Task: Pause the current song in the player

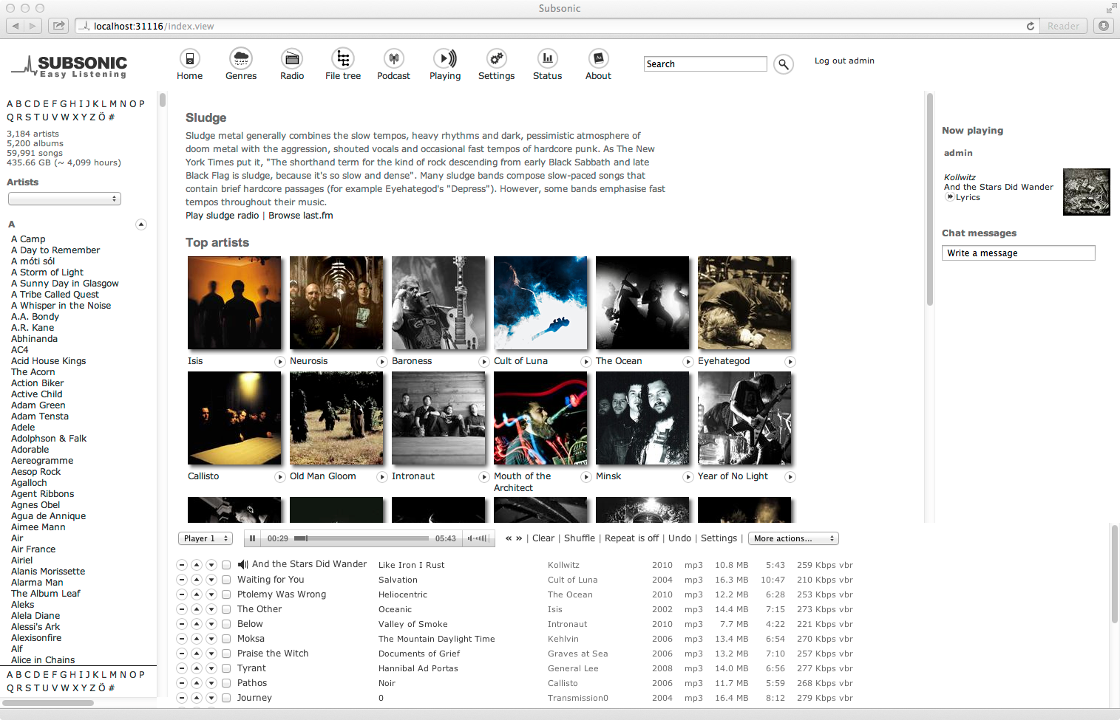Action: [253, 539]
